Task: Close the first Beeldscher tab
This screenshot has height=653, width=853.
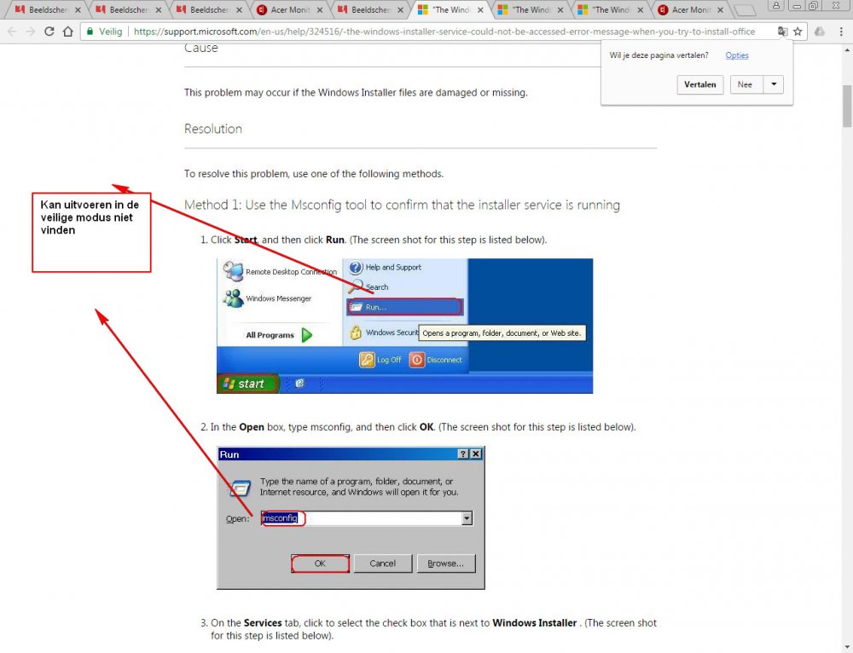Action: coord(78,9)
